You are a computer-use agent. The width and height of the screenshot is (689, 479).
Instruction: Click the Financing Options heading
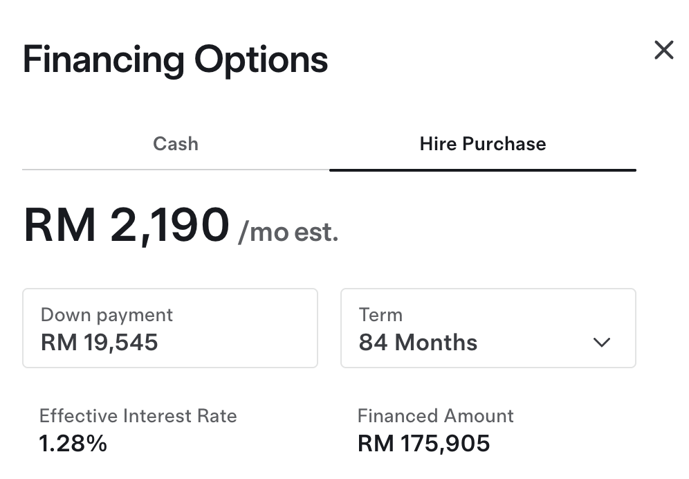[175, 60]
